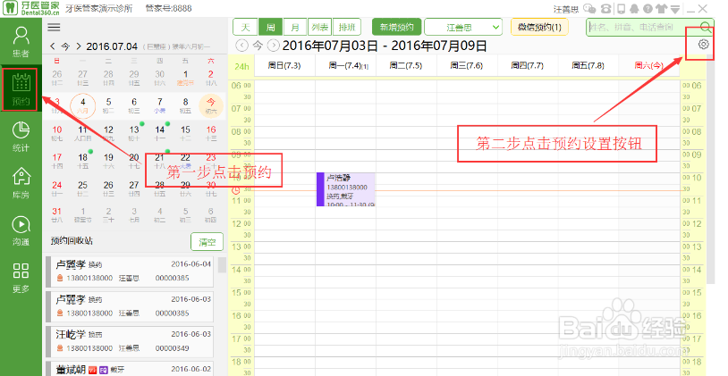This screenshot has height=376, width=728.
Task: Go to next month in the mini calendar
Action: click(x=79, y=46)
